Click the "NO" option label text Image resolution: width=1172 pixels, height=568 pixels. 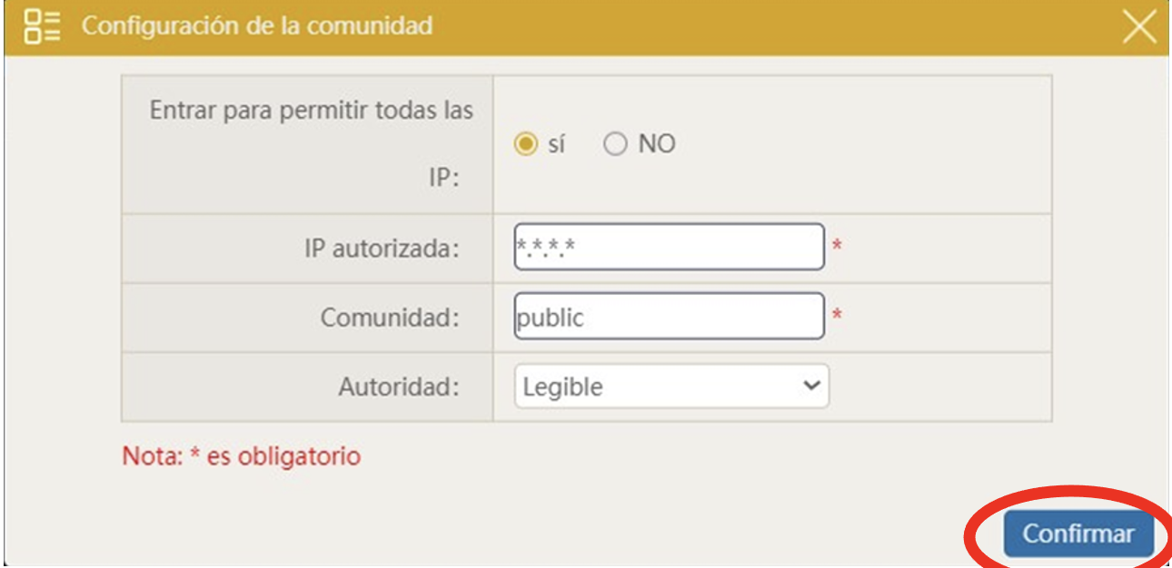pyautogui.click(x=656, y=144)
